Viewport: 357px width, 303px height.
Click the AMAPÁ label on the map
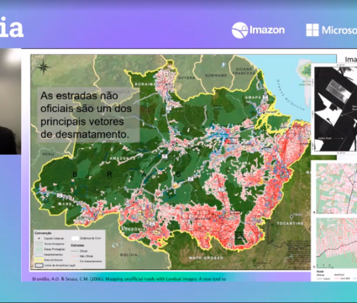click(x=253, y=98)
